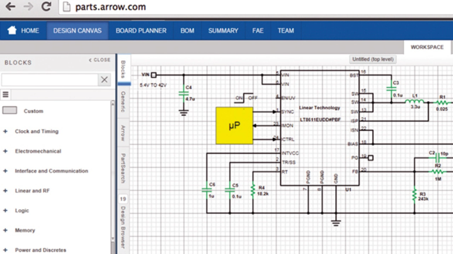453x254 pixels.
Task: Click the ground symbol below the GND pin
Action: pos(336,223)
